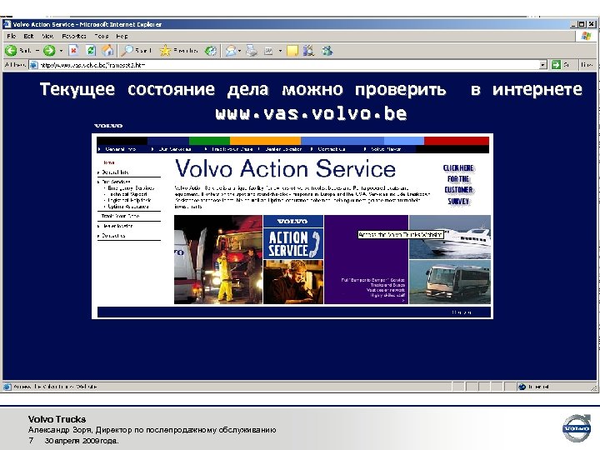Viewport: 600px width, 450px height.
Task: Click the bus photo
Action: 450,282
